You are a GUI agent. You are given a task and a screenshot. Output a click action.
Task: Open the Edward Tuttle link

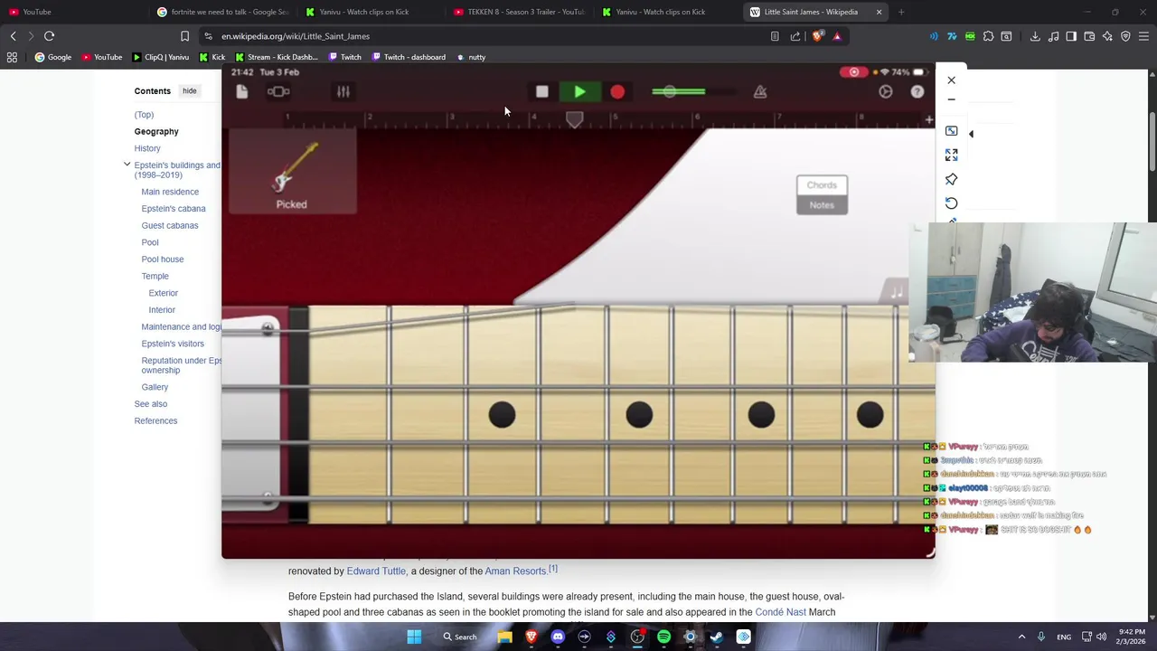pyautogui.click(x=376, y=571)
